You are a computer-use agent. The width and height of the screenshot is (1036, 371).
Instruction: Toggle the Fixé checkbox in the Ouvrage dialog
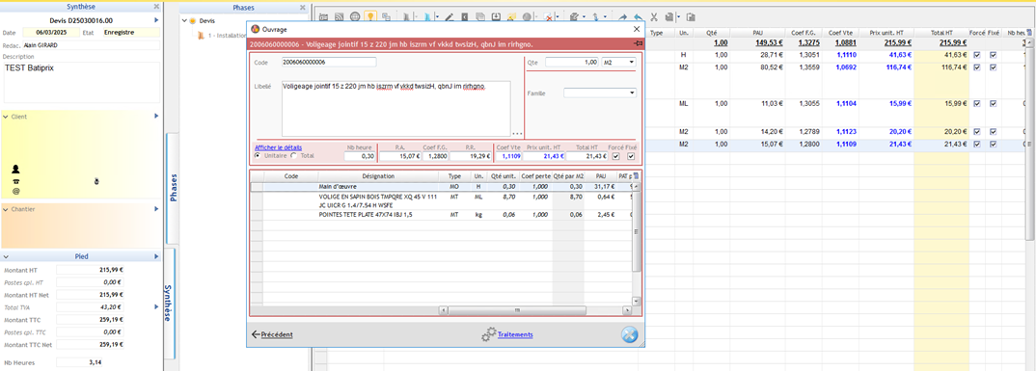630,156
